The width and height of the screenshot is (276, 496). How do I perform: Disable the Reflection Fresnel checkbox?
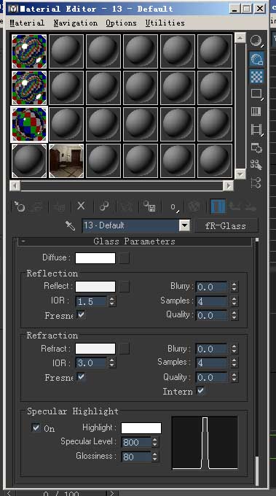pyautogui.click(x=82, y=315)
